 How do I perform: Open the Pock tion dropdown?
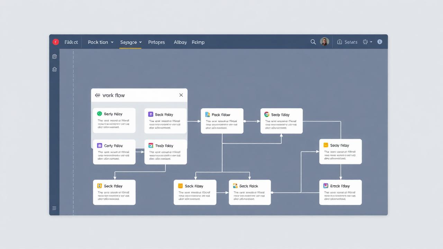coord(100,42)
